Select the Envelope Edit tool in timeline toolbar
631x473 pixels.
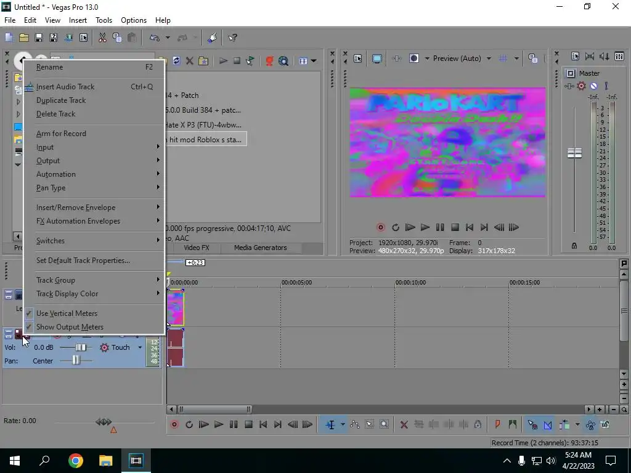[x=354, y=424]
